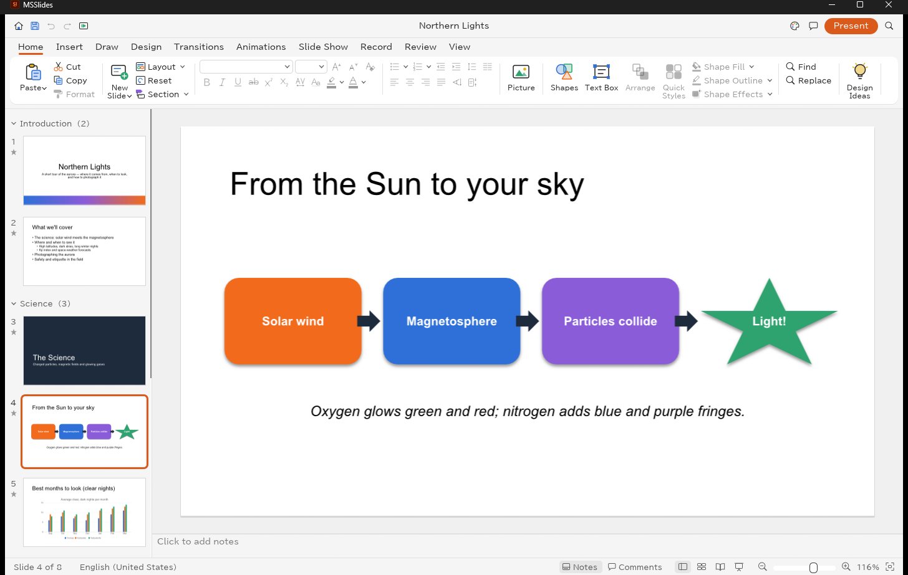
Task: Click the Find button
Action: (x=801, y=67)
